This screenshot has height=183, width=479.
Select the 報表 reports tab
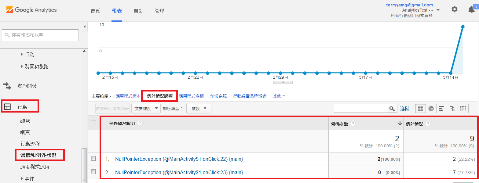[x=117, y=11]
